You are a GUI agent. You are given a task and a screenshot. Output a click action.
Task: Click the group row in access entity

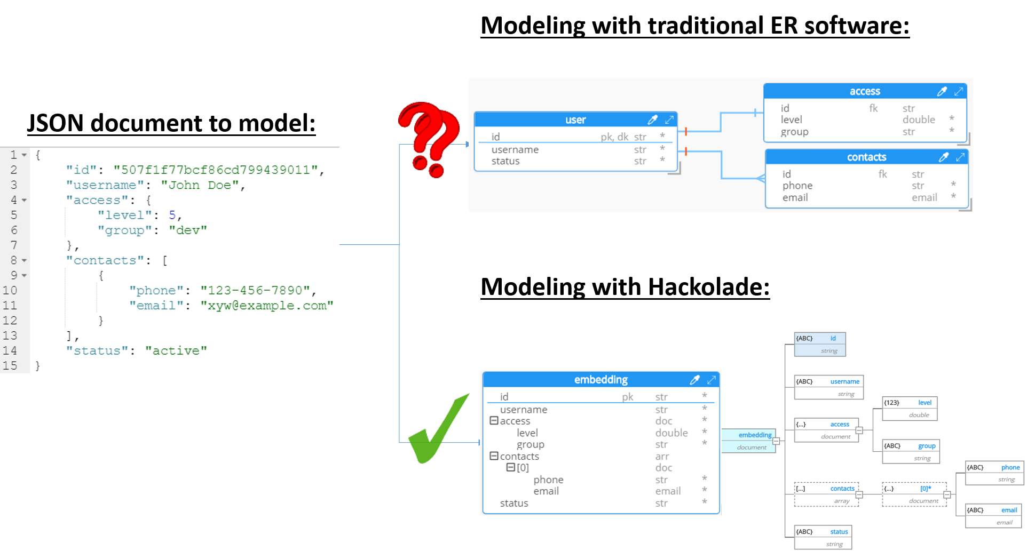coord(865,132)
